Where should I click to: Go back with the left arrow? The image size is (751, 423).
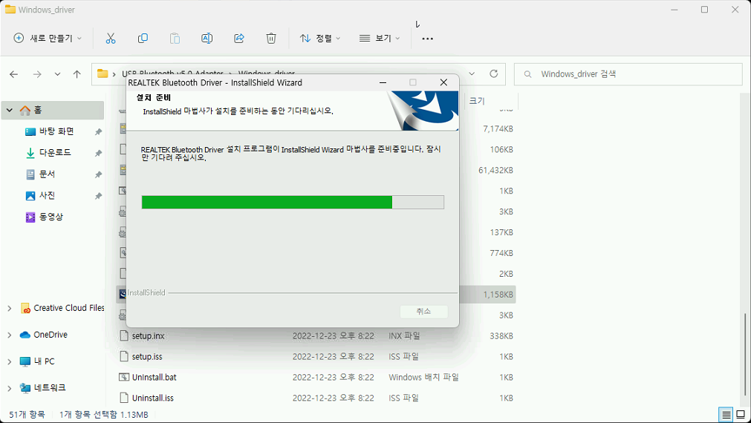pos(14,74)
